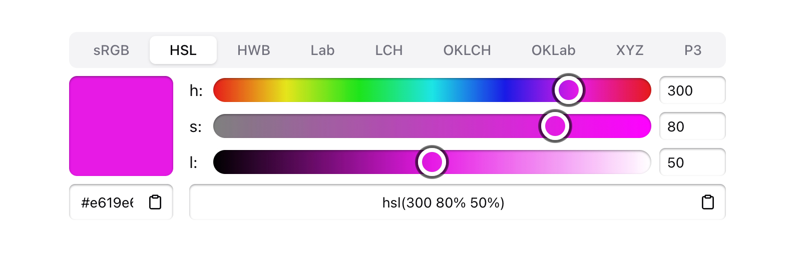
Task: Copy the hsl() value with the clipboard icon
Action: 707,202
